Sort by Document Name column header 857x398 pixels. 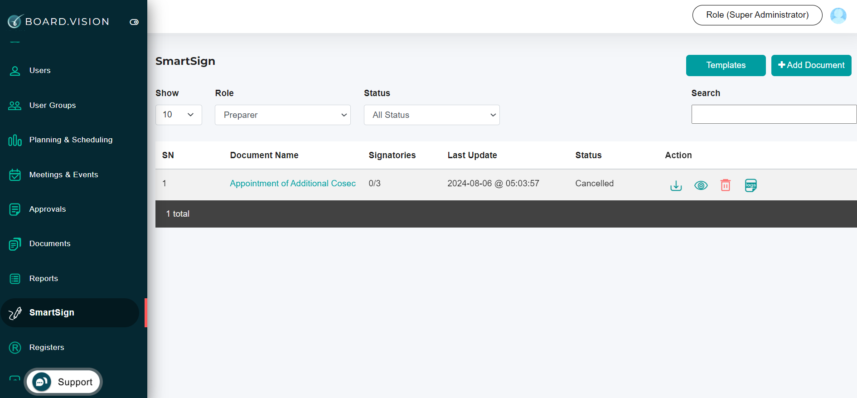tap(264, 155)
